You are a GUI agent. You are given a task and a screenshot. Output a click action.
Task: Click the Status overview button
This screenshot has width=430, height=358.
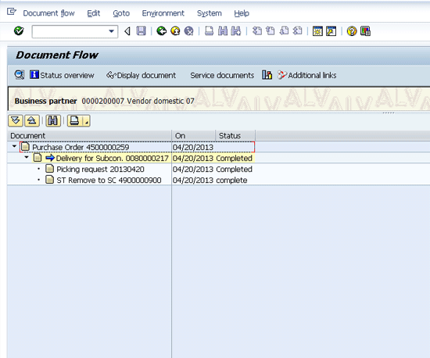pos(62,75)
